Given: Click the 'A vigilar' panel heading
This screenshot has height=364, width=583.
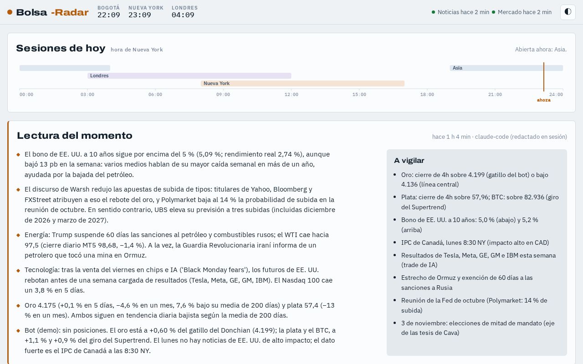Looking at the screenshot, I should coord(409,161).
